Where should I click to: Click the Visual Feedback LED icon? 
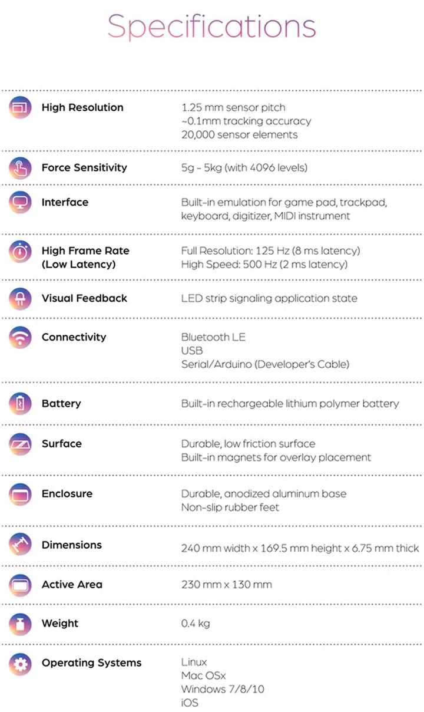pos(20,299)
